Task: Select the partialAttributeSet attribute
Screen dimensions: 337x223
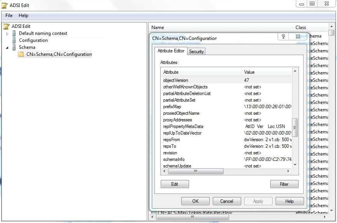Action: (226, 100)
